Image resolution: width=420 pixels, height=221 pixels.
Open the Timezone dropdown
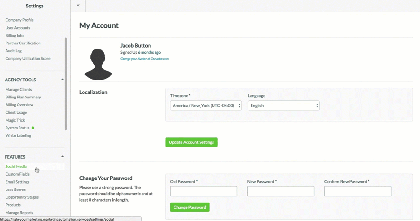pos(206,106)
